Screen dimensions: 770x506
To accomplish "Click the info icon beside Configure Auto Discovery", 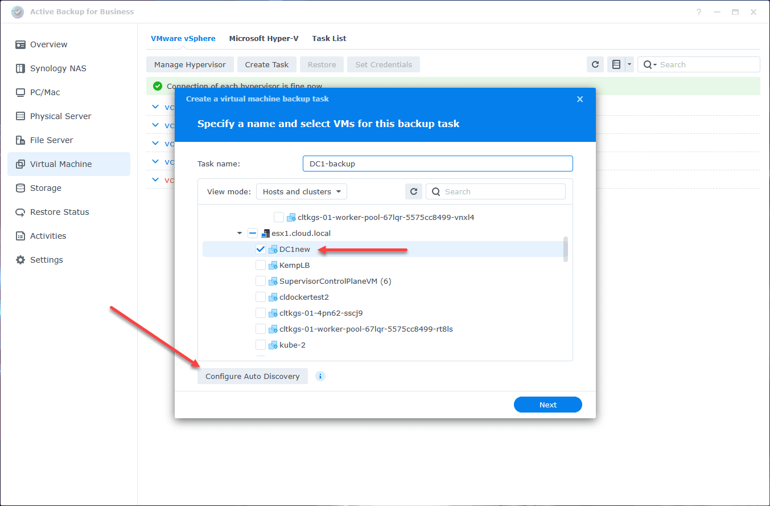I will tap(320, 376).
